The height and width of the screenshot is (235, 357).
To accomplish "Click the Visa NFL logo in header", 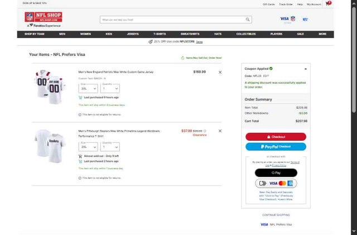I will [288, 19].
